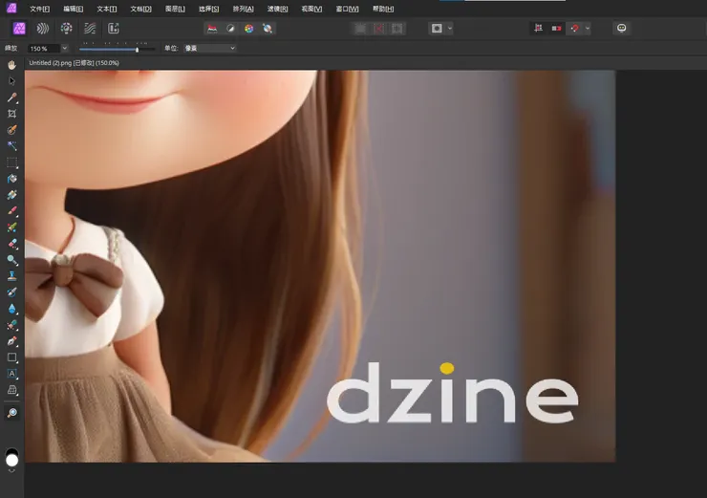Apply Auto Colors from the toolbar
The height and width of the screenshot is (498, 707).
pos(248,29)
